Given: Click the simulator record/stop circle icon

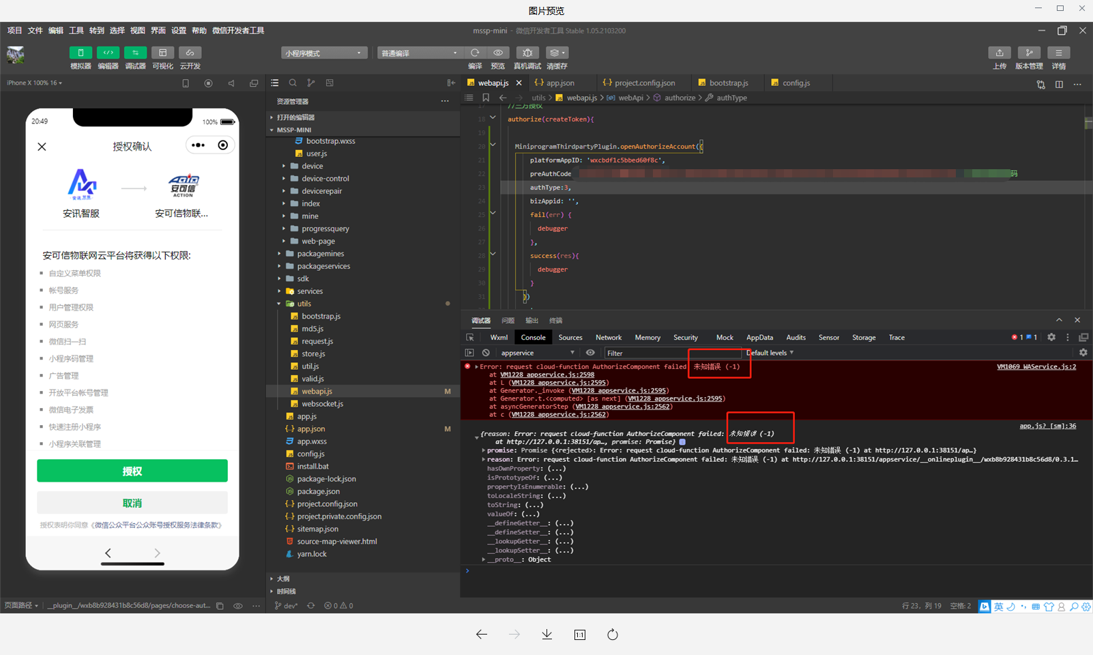Looking at the screenshot, I should click(x=208, y=83).
